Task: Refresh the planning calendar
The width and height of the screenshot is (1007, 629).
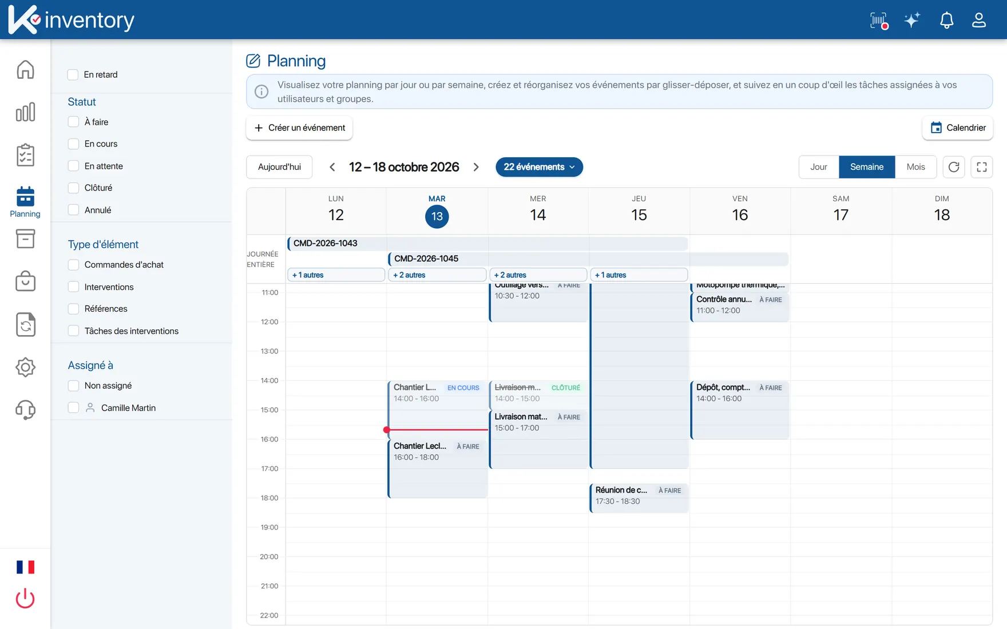Action: [954, 167]
